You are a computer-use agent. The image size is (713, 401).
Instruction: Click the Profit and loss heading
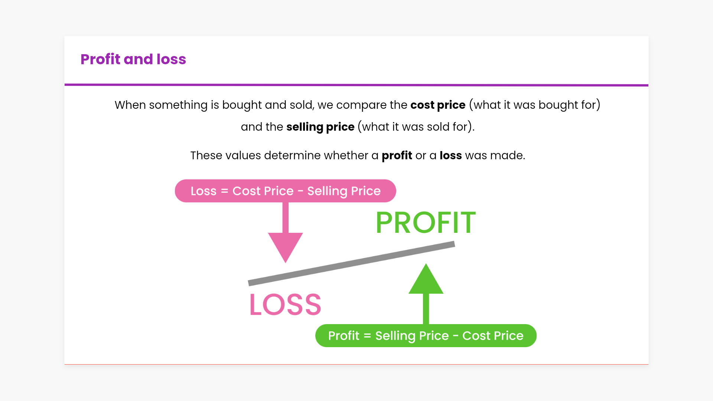click(x=133, y=59)
